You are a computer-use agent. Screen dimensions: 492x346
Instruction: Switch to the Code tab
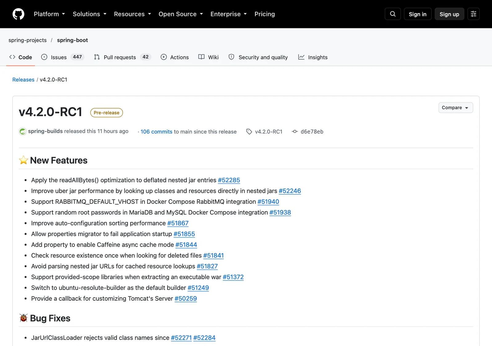tap(21, 57)
